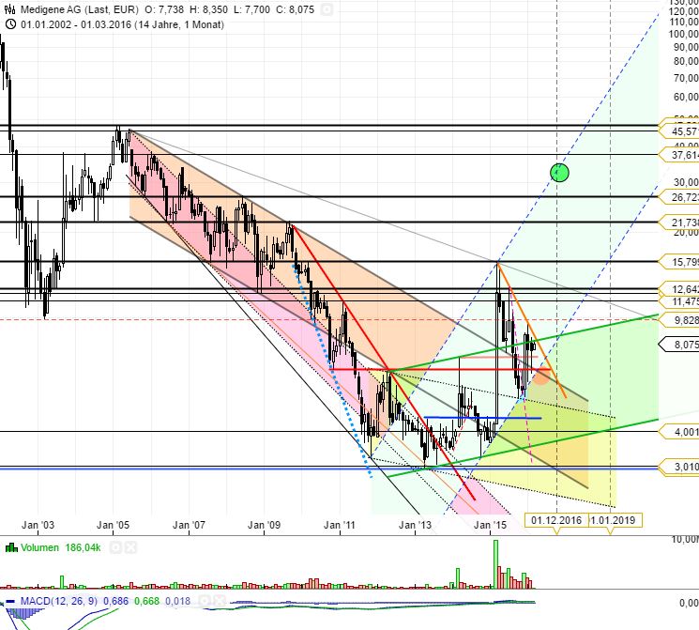Viewport: 699px width, 630px height.
Task: Click the 26,72 price level label
Action: 680,197
